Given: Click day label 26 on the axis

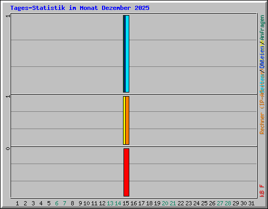Looking at the screenshot, I should tap(212, 203).
